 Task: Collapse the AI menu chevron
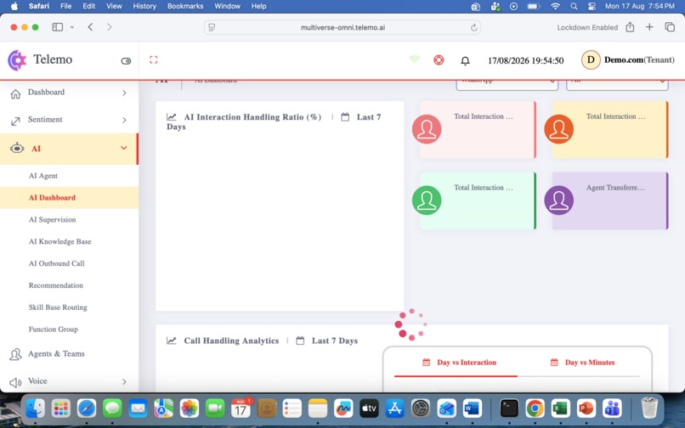click(124, 148)
